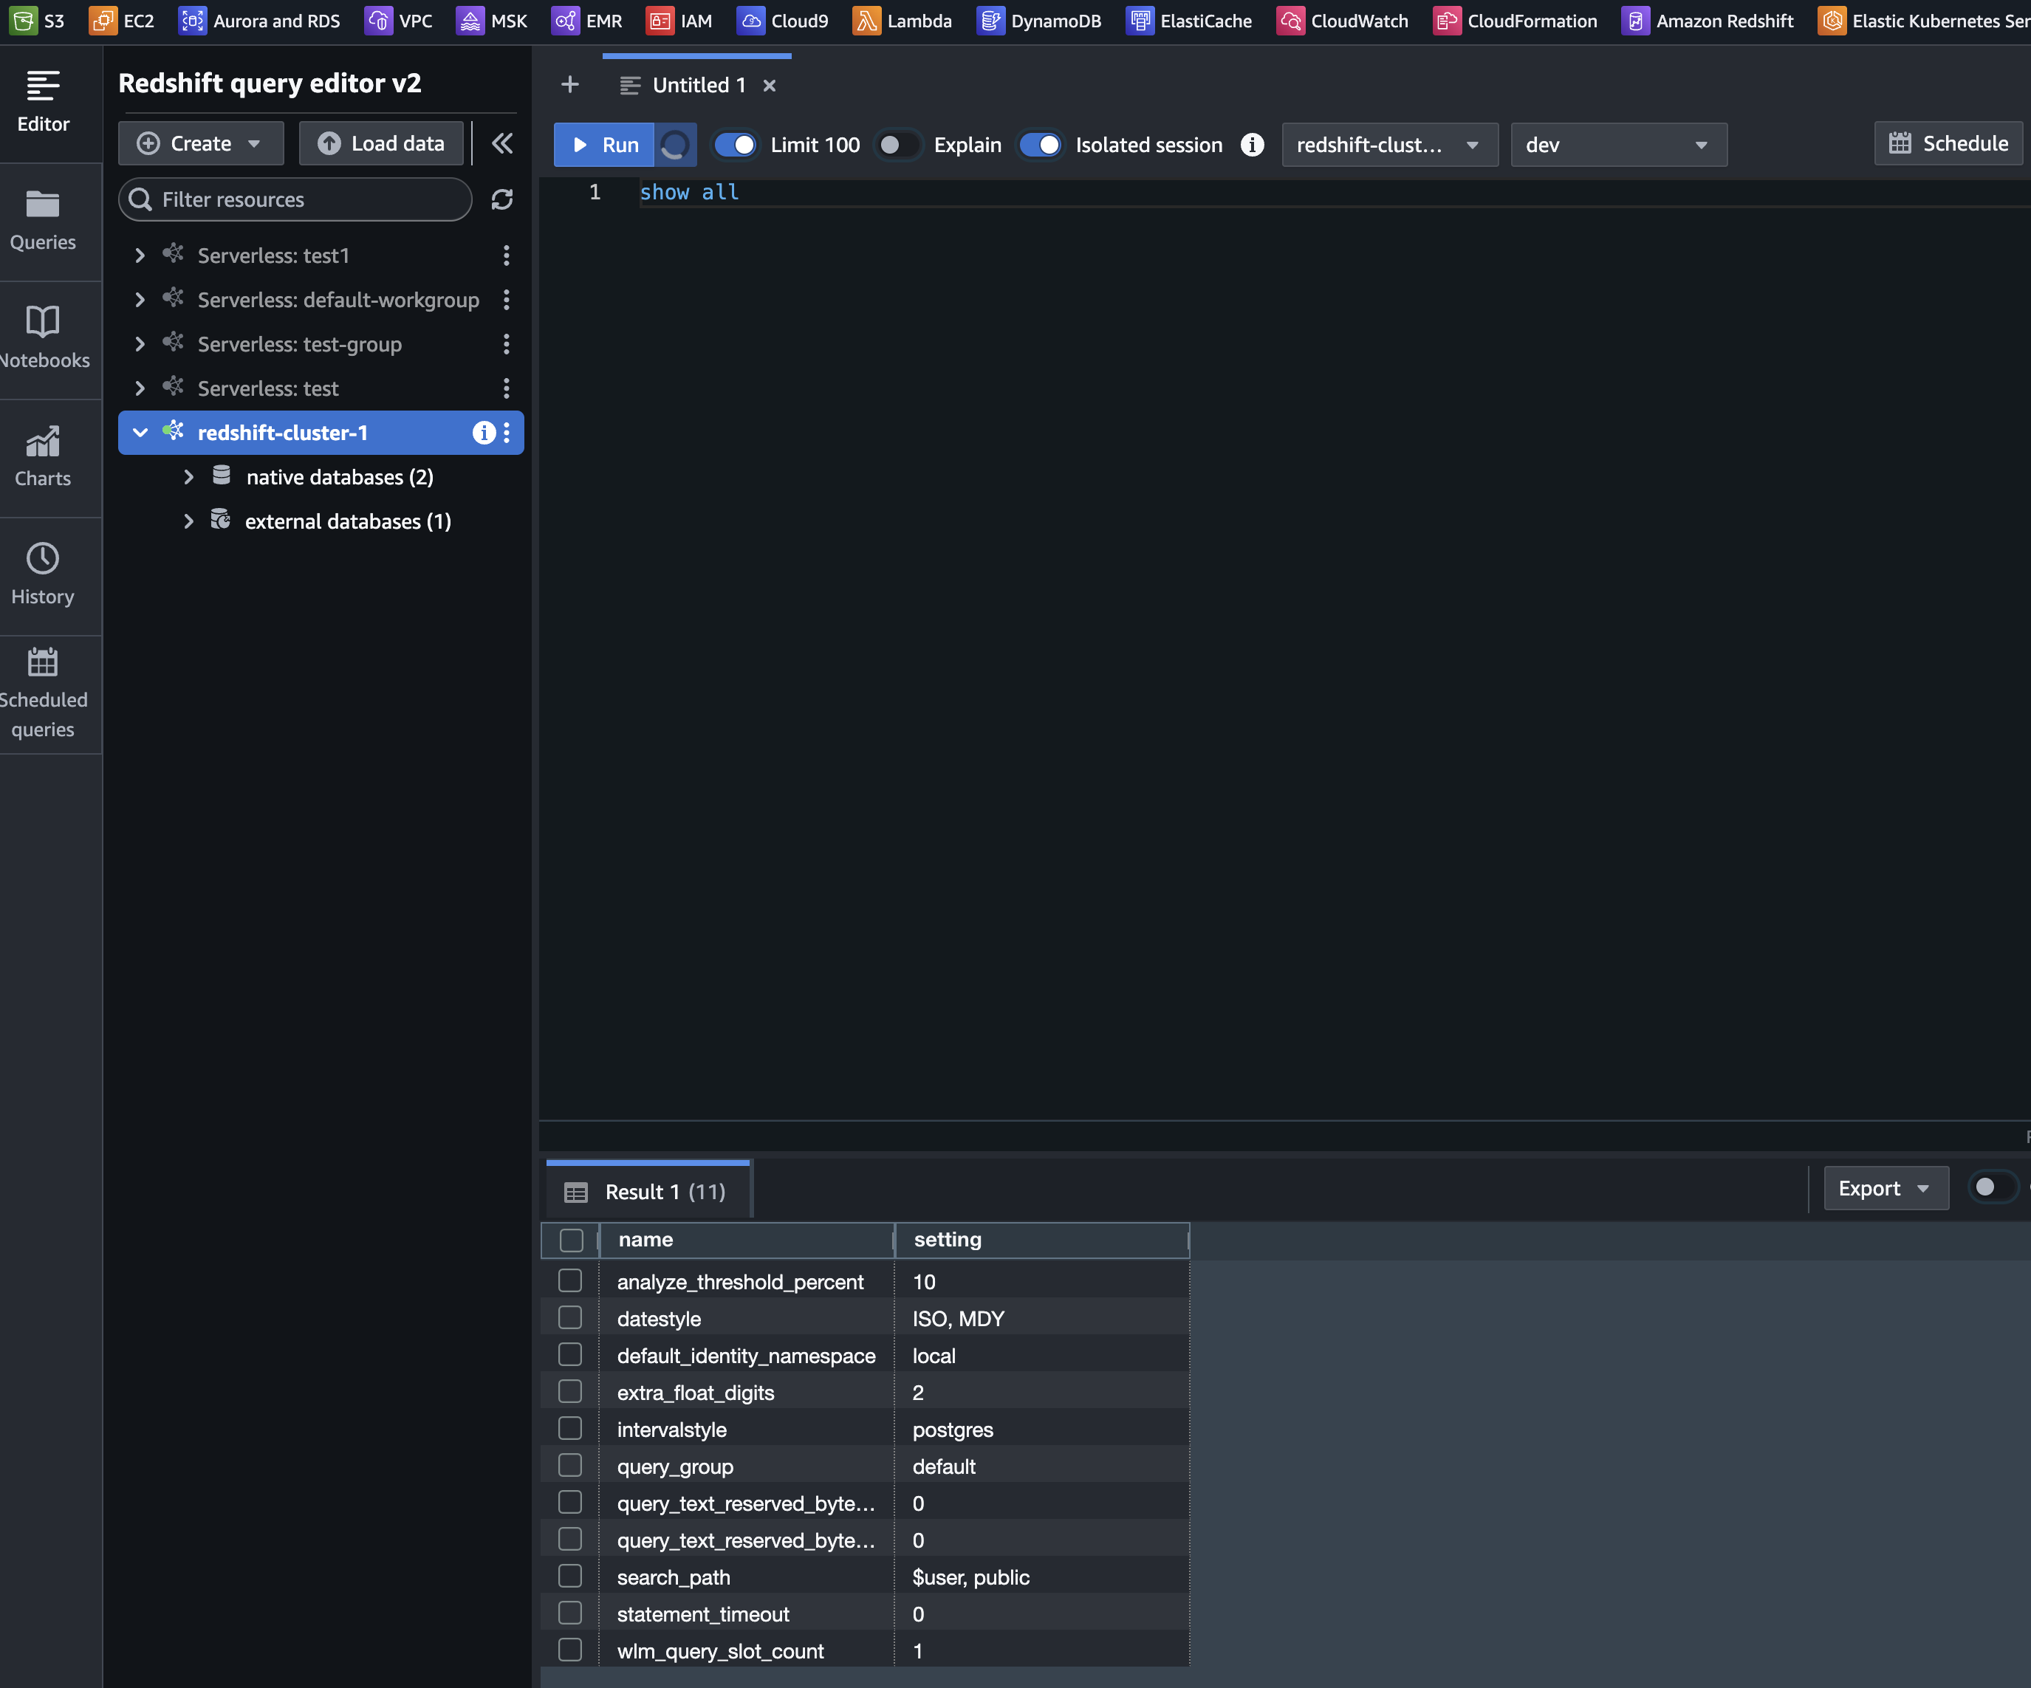Viewport: 2031px width, 1688px height.
Task: Open the Queries folder in sidebar
Action: click(x=43, y=221)
